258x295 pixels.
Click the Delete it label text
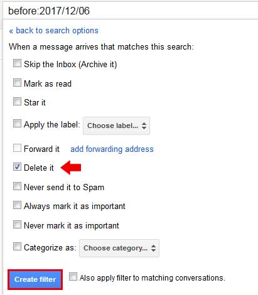coord(39,168)
